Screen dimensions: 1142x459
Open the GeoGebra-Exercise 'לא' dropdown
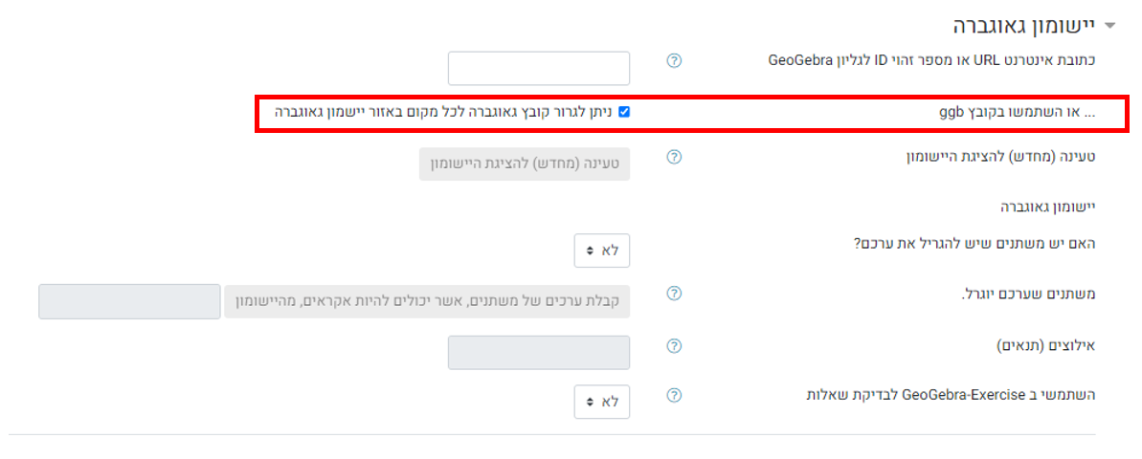pos(601,402)
